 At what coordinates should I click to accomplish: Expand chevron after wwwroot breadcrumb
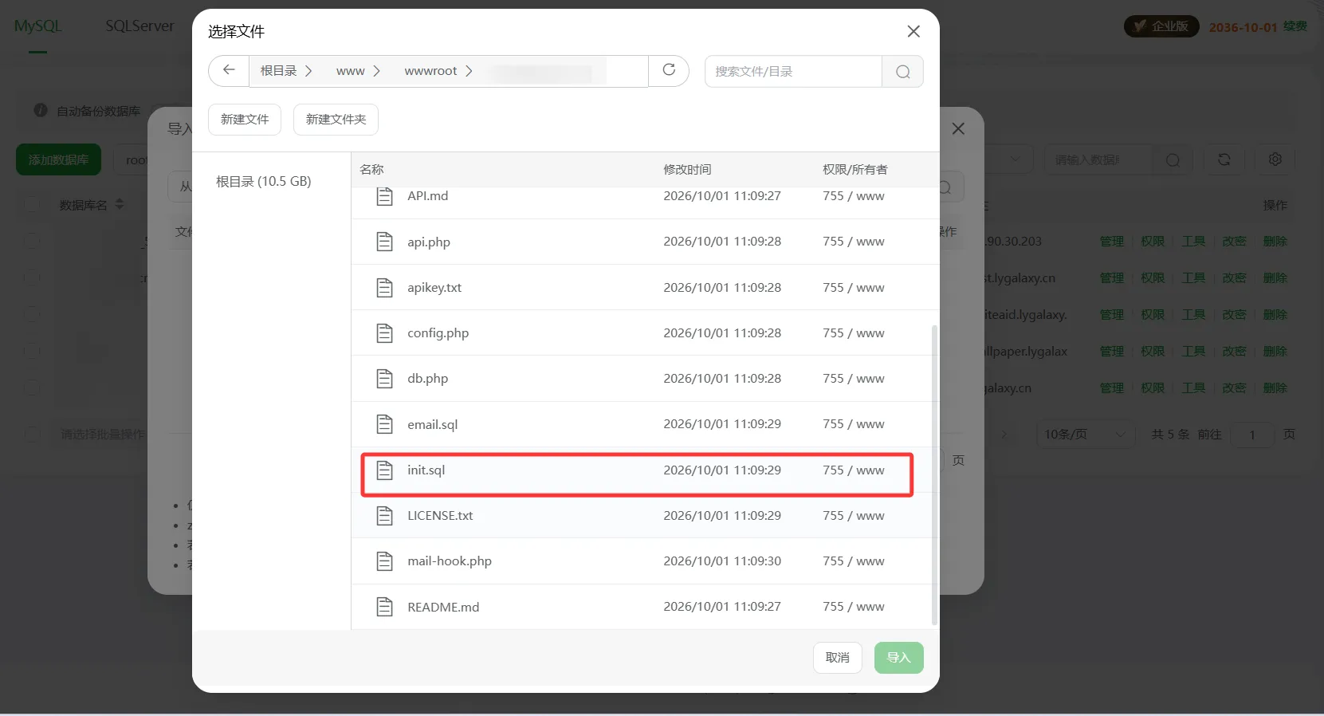tap(469, 71)
